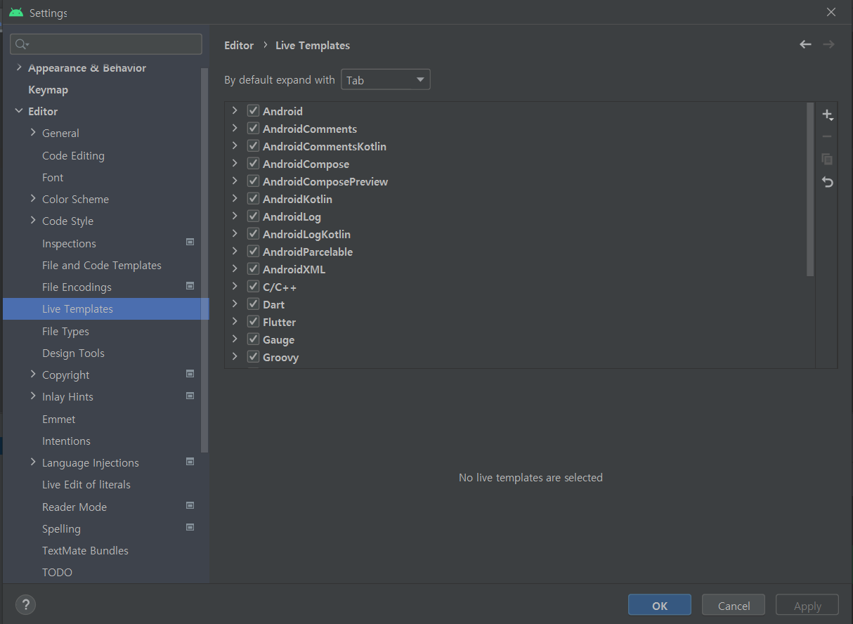The image size is (853, 624).
Task: Click the help question mark icon
Action: click(x=25, y=604)
